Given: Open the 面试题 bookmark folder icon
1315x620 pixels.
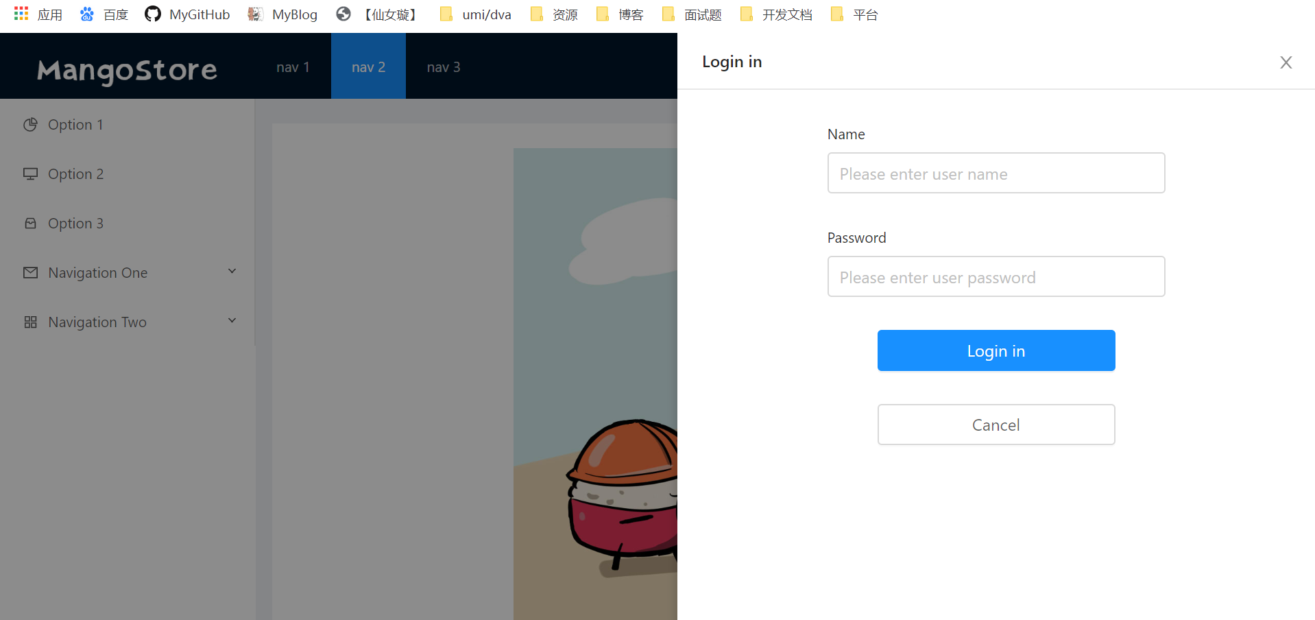Looking at the screenshot, I should coord(668,14).
